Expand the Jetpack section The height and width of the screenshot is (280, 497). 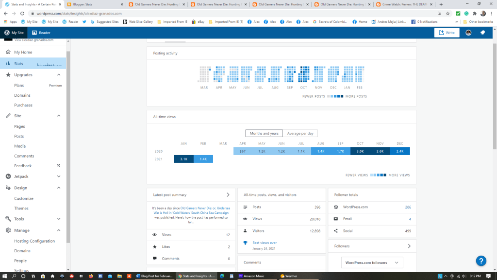coord(59,176)
